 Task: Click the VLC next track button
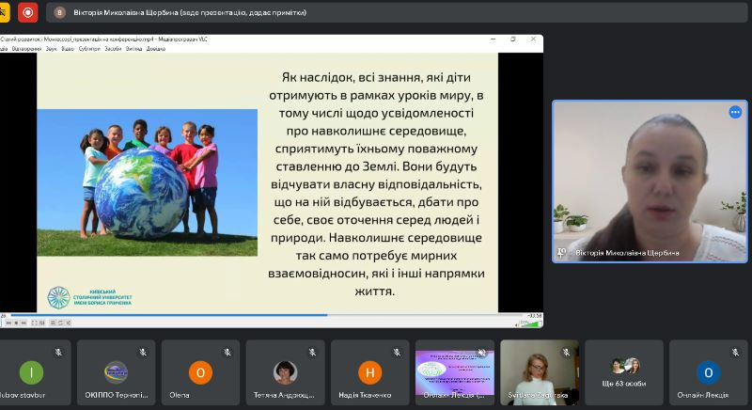(x=23, y=323)
